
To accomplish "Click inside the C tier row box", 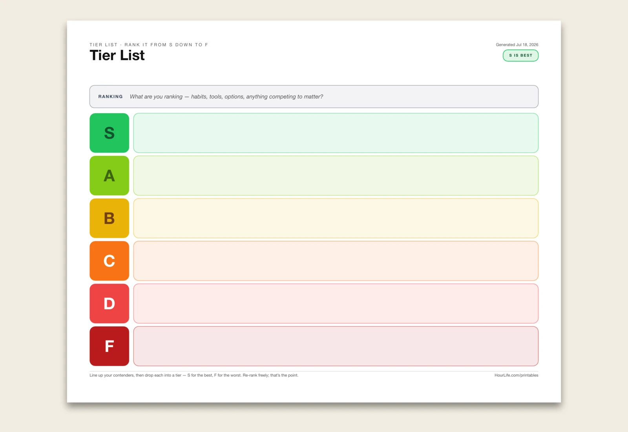I will (336, 261).
